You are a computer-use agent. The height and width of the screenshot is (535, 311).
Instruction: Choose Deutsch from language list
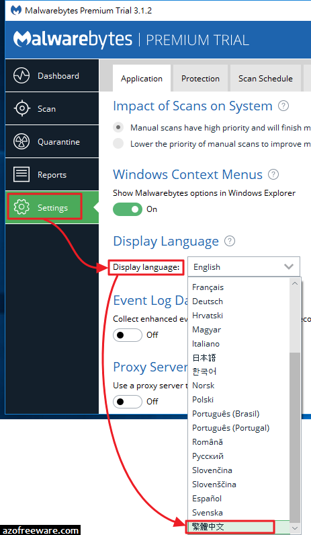pyautogui.click(x=238, y=301)
